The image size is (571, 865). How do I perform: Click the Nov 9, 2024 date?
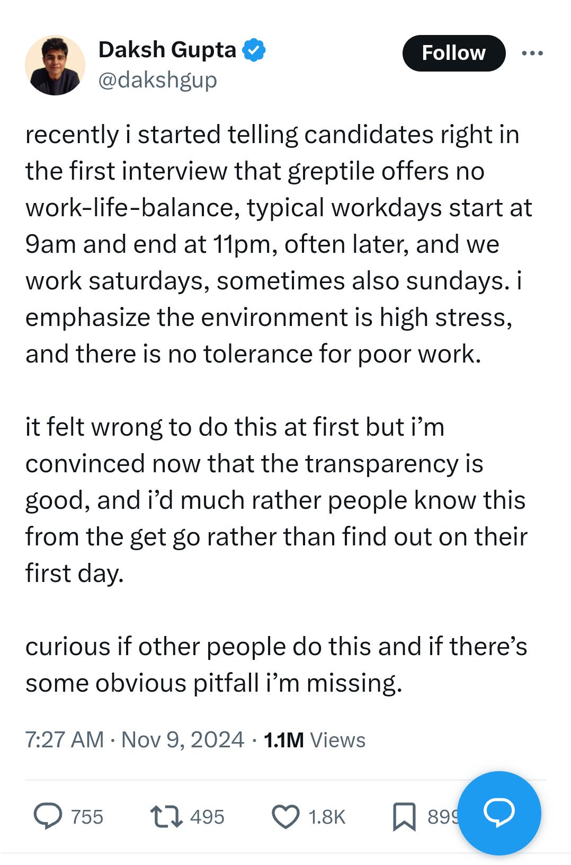click(x=183, y=740)
